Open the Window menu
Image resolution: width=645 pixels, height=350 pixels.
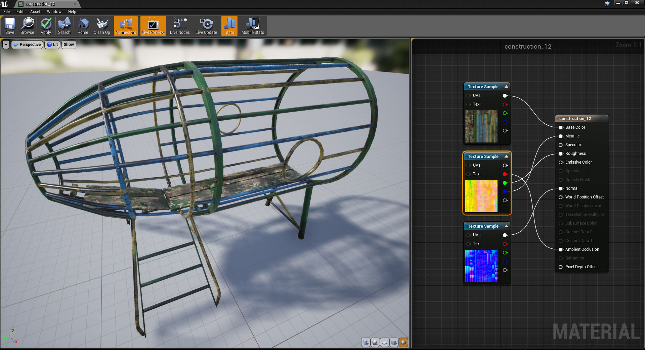tap(54, 11)
